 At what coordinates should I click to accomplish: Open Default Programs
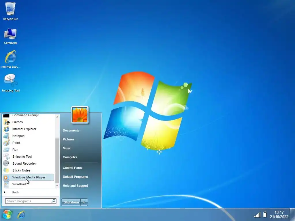[75, 177]
